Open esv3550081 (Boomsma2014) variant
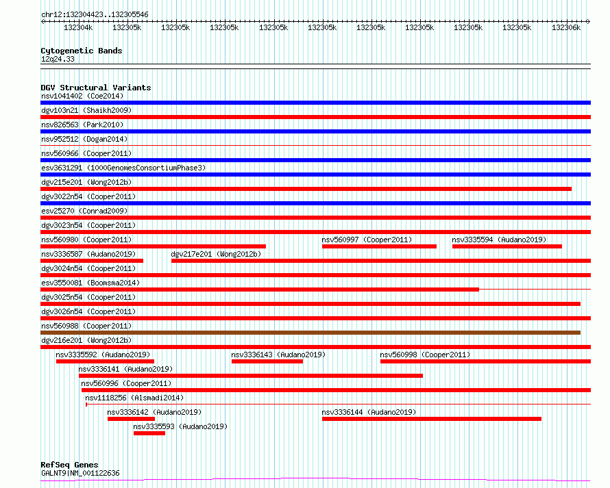 point(90,283)
